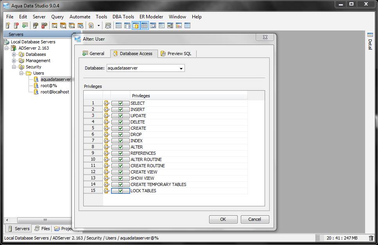Open the Database dropdown showing aquadataserver
The width and height of the screenshot is (378, 245).
145,68
